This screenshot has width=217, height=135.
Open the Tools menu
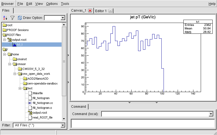pyautogui.click(x=65, y=4)
